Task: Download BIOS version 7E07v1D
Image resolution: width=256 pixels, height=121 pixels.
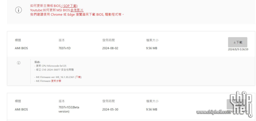Action: point(237,42)
